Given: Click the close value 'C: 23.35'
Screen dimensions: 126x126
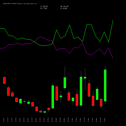Looking at the screenshot, I should coord(44,7).
